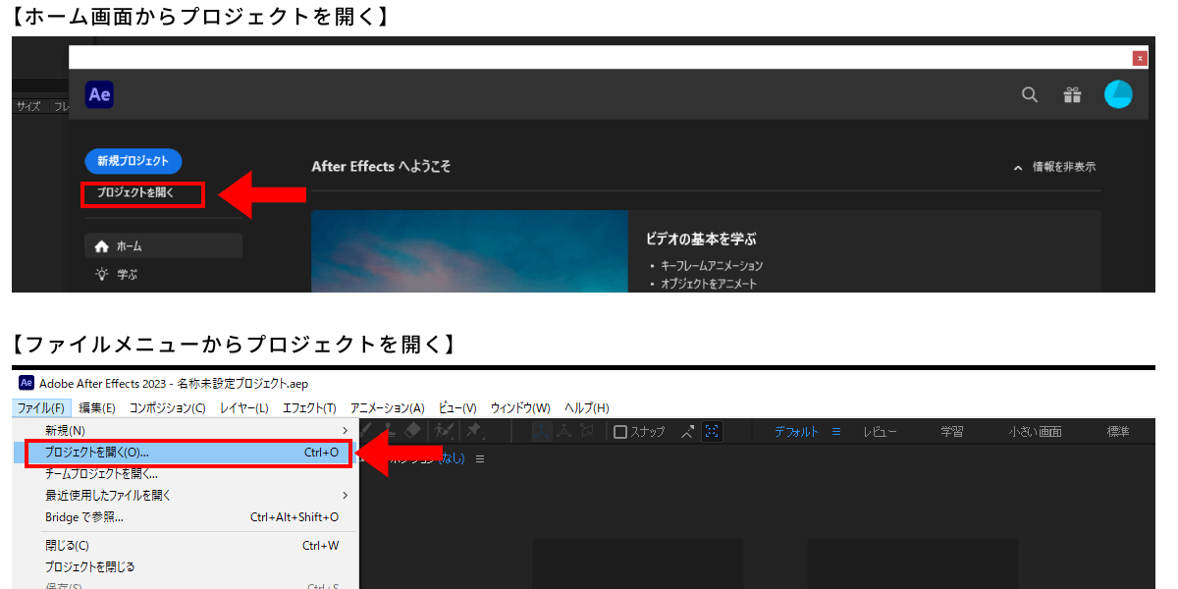Viewport: 1178px width, 589px height.
Task: Open the ファイル(F) menu
Action: [41, 407]
